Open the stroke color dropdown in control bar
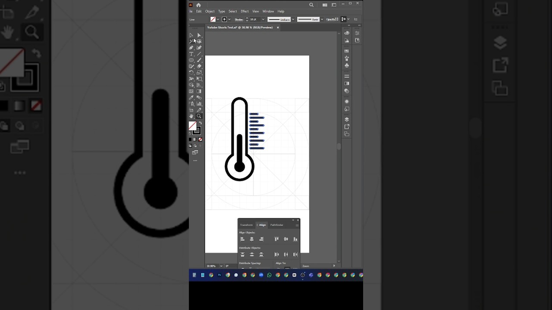 pos(229,19)
